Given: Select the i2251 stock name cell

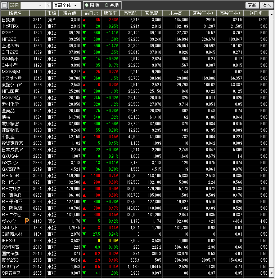Looking at the screenshot, I should [15, 33].
